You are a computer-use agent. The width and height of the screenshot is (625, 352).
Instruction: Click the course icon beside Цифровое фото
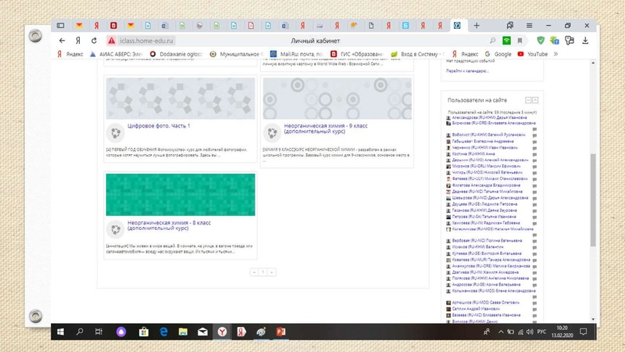pos(115,133)
